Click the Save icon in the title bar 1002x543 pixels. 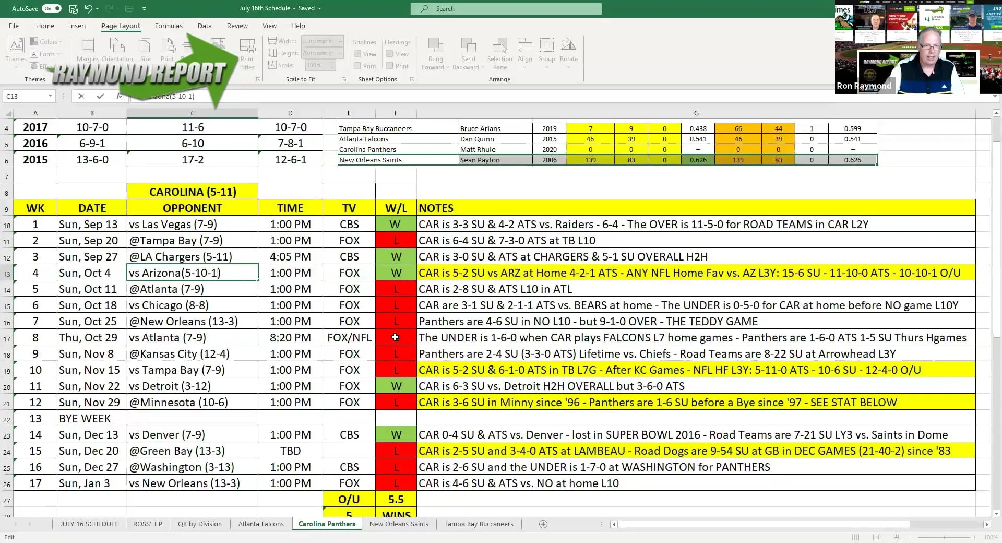tap(74, 8)
